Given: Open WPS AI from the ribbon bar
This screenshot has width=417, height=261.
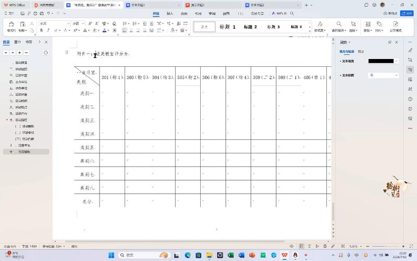Looking at the screenshot, I should (x=279, y=14).
